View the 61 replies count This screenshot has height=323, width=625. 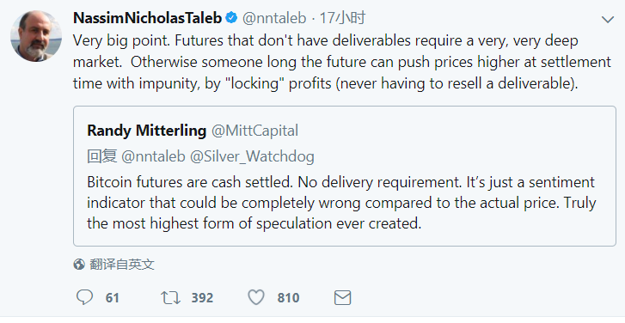tap(113, 298)
